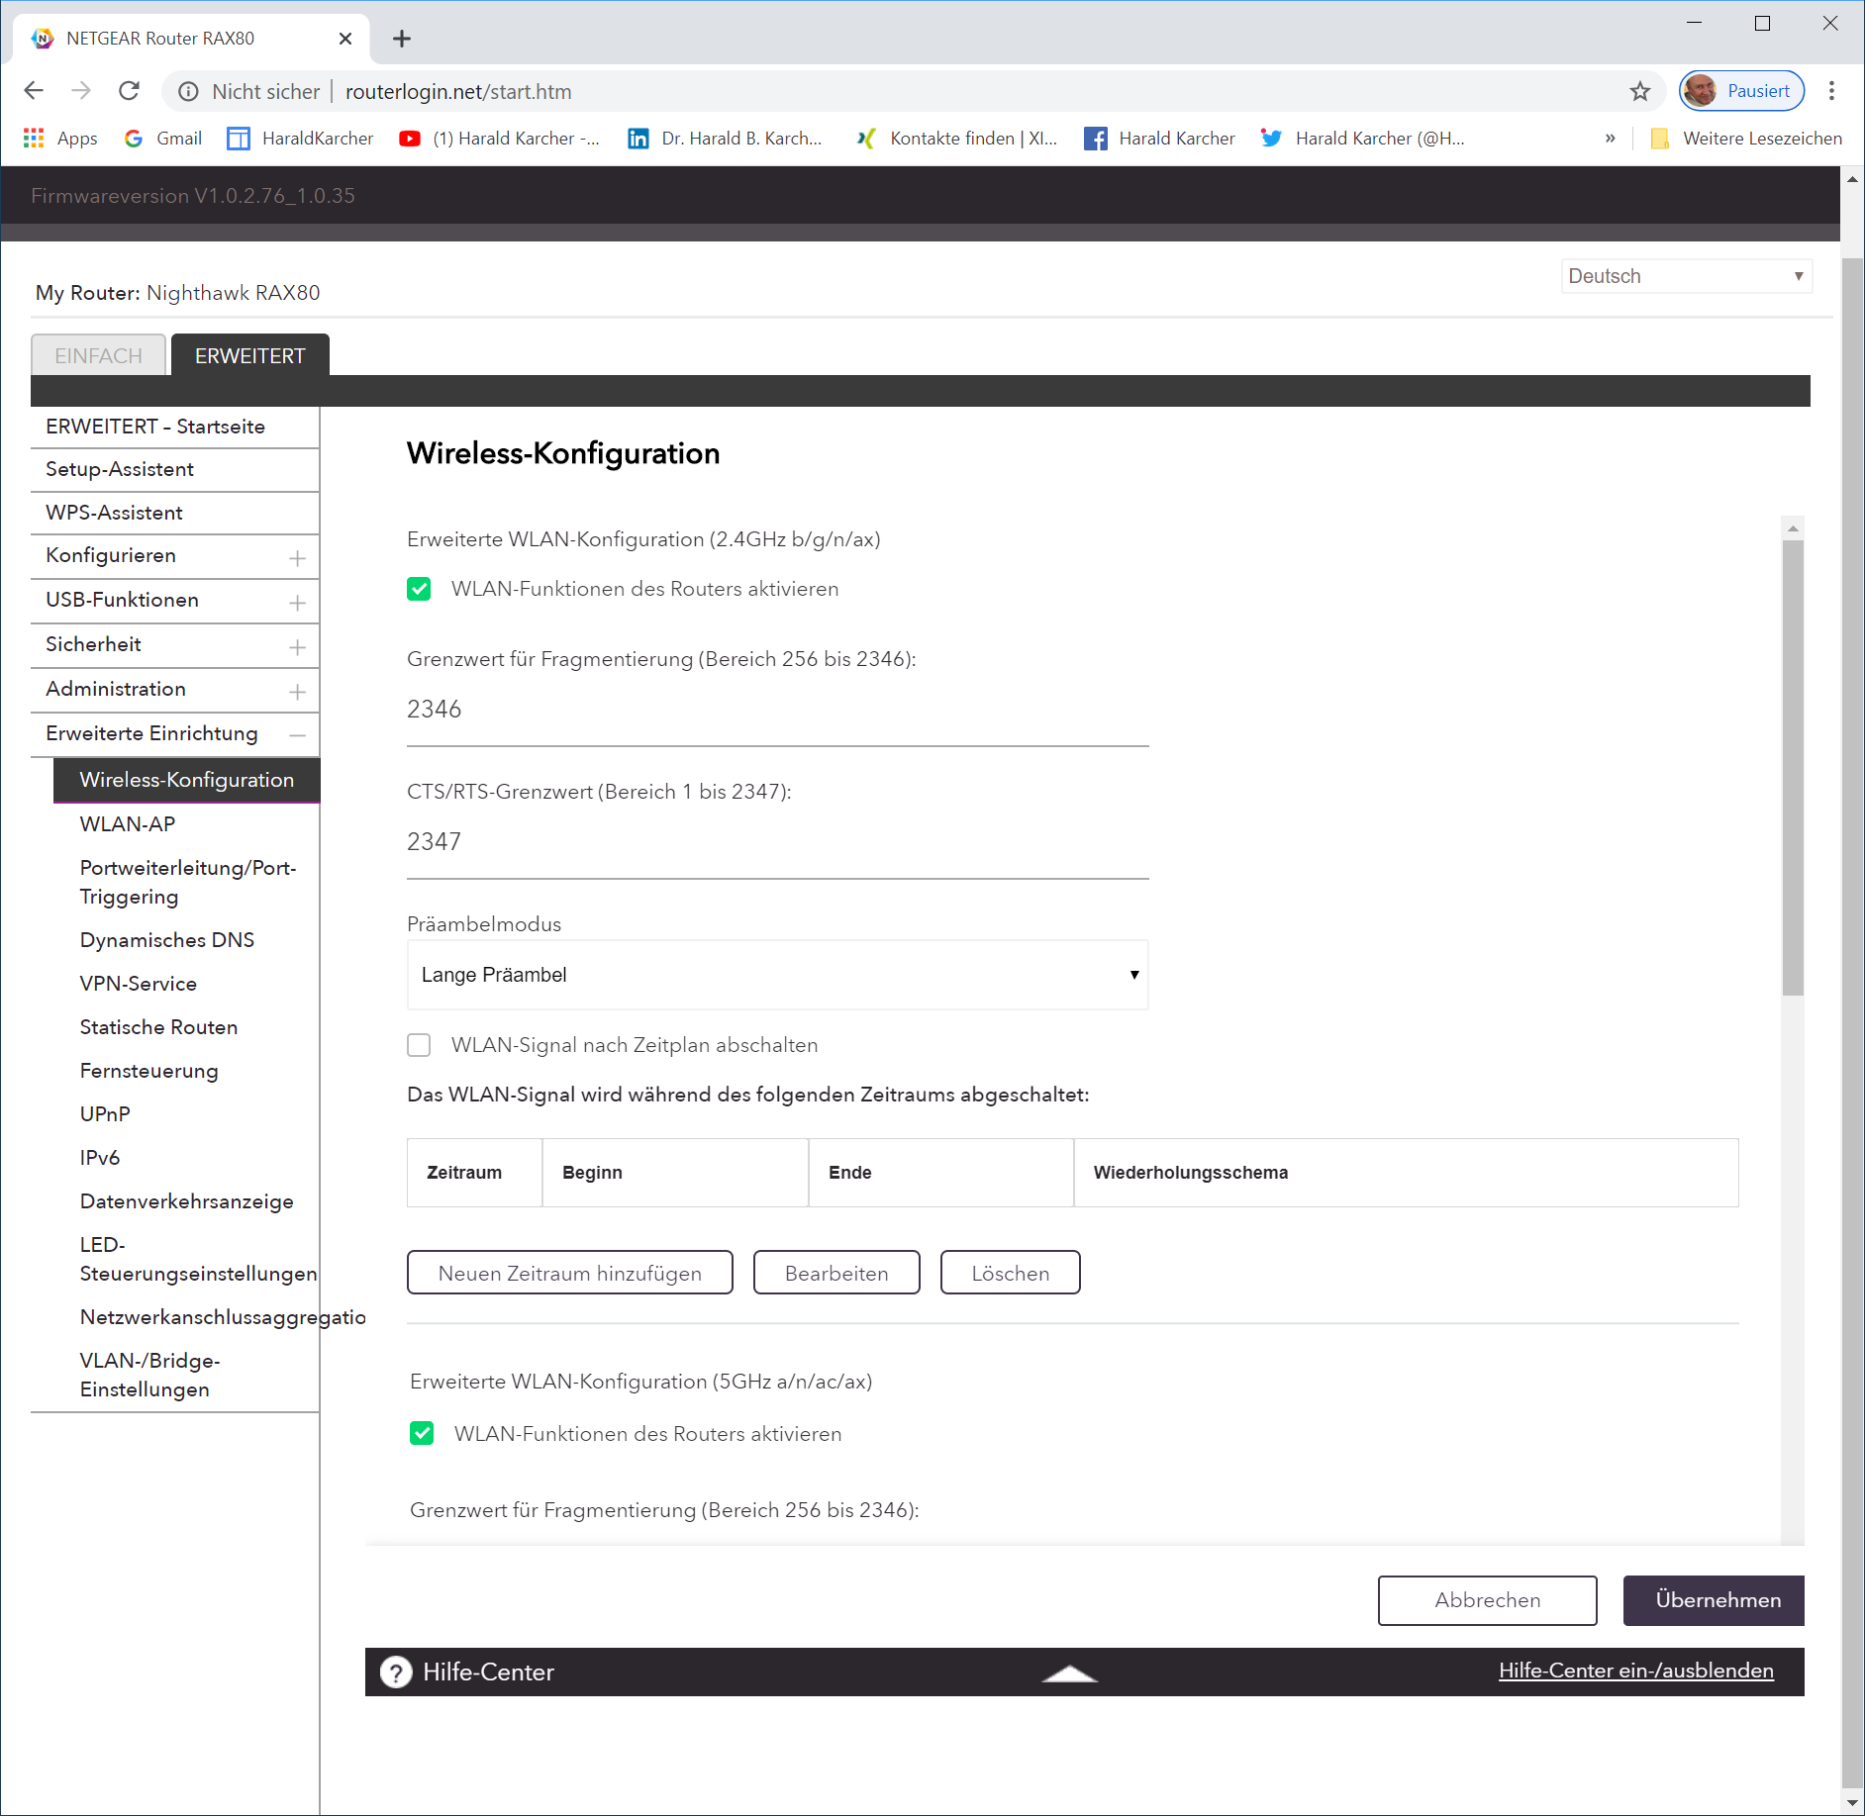Click the Übernehmen button
The image size is (1865, 1816).
click(x=1715, y=1600)
